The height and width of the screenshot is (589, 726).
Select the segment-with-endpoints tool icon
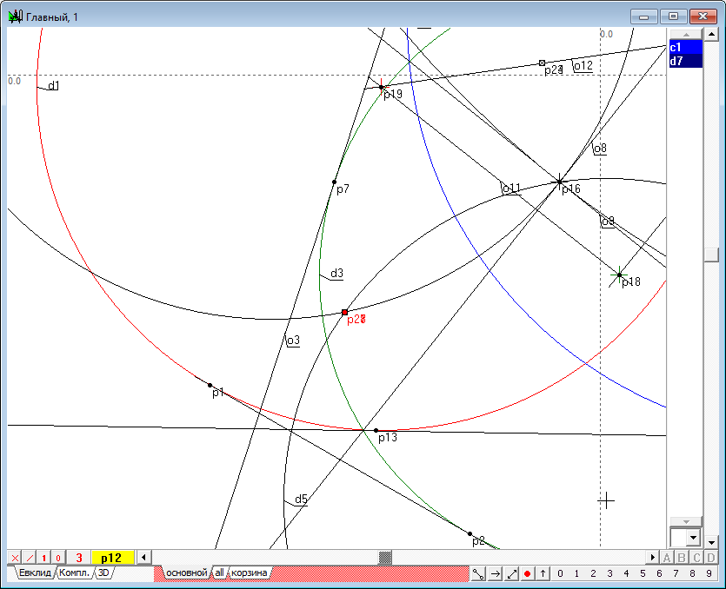point(478,573)
